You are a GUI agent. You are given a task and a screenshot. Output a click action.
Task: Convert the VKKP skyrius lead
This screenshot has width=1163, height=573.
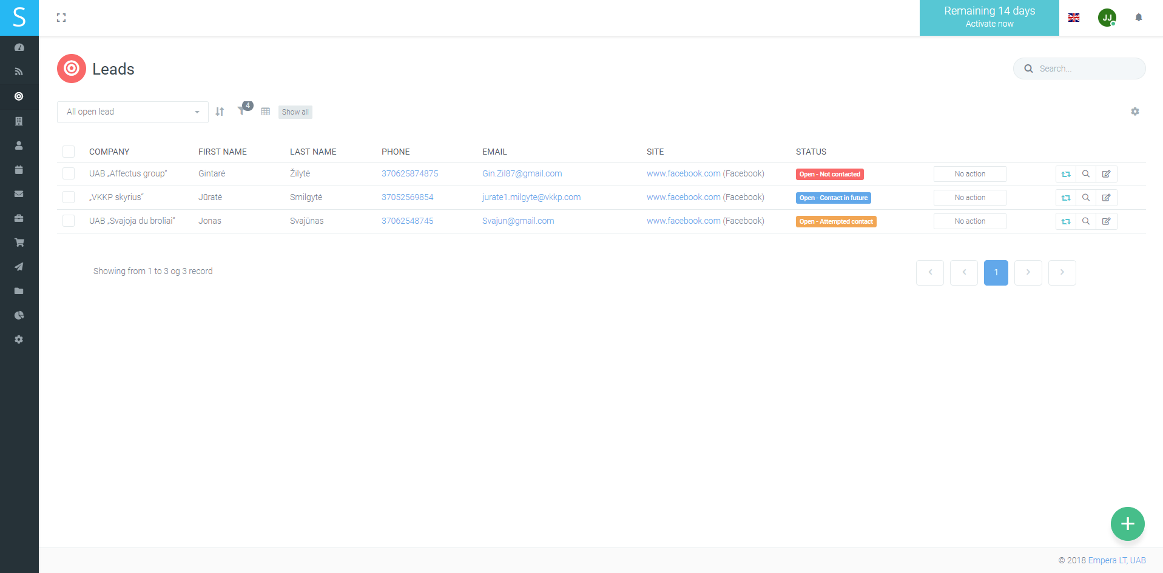1066,198
